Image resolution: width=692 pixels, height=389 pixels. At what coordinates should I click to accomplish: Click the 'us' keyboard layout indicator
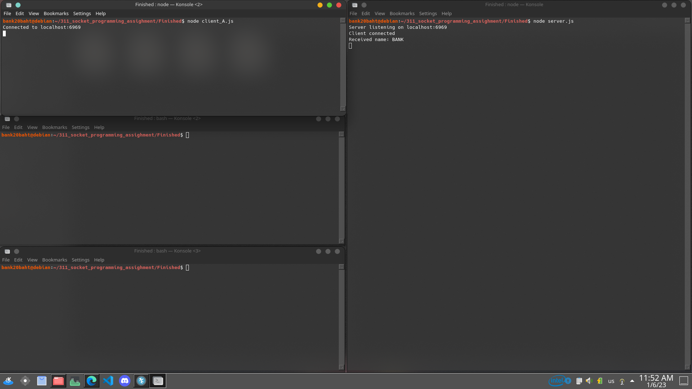coord(611,381)
